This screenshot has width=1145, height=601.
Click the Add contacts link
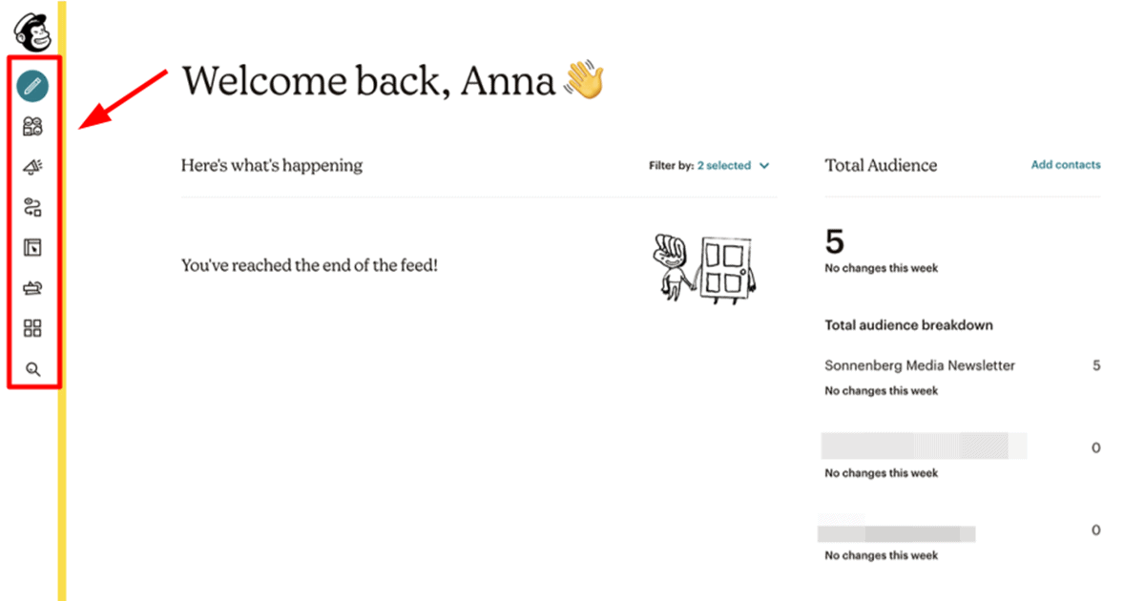1066,165
